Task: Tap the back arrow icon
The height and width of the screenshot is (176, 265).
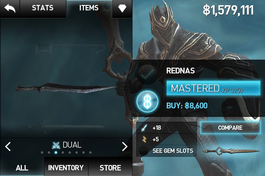Action: (x=10, y=9)
